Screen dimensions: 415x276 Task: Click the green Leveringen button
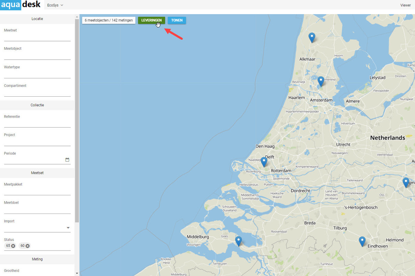152,20
